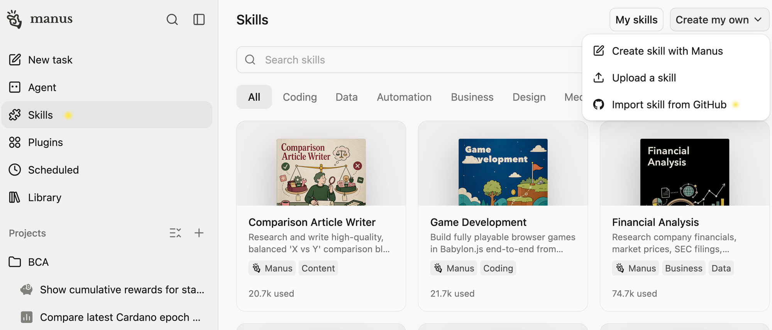The image size is (772, 330).
Task: Expand the Create my own dropdown
Action: (720, 20)
